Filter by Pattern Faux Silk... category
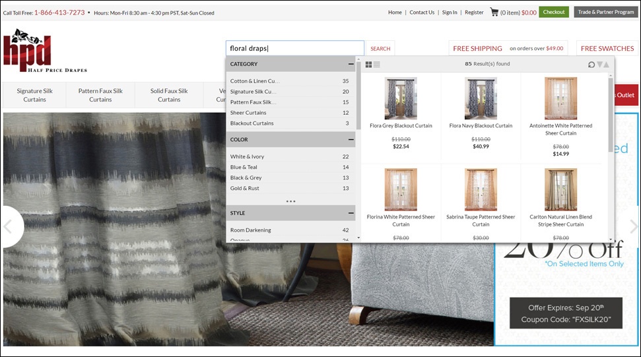This screenshot has height=357, width=641. (x=289, y=102)
